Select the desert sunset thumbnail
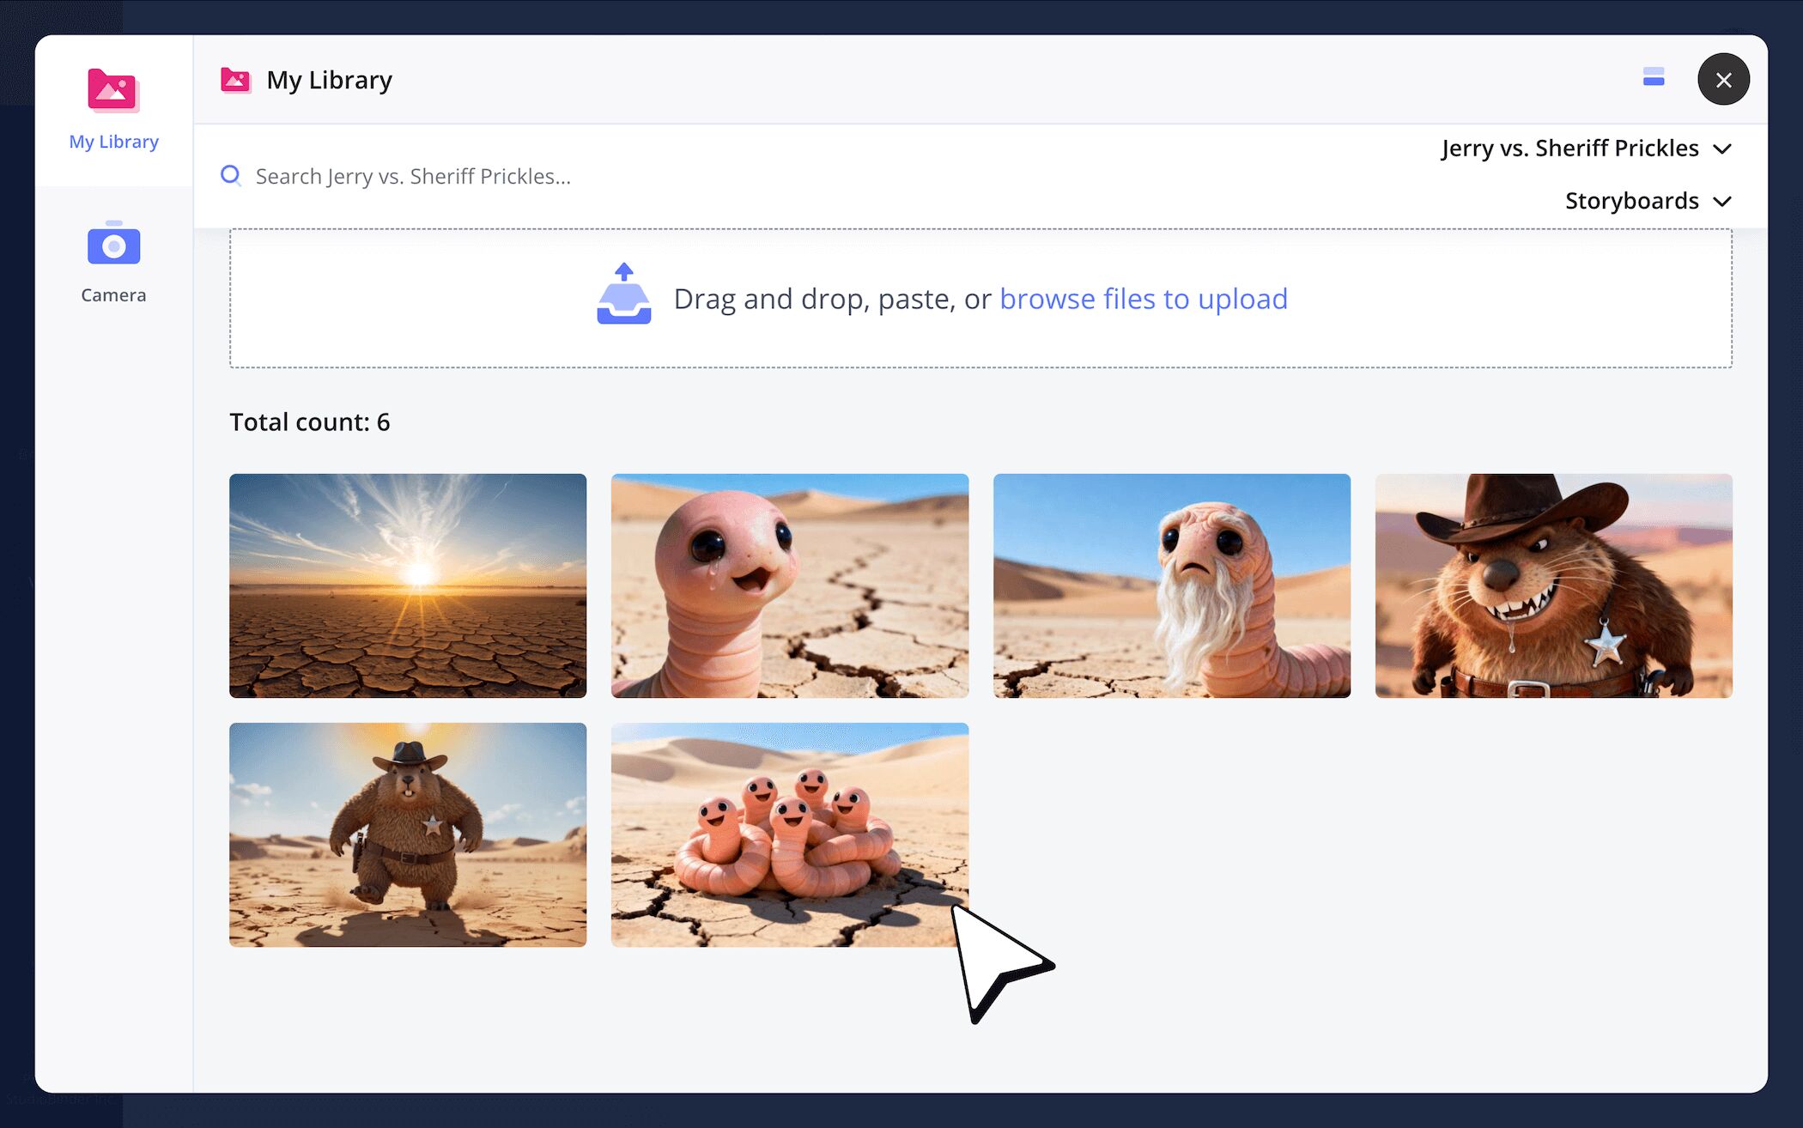 408,585
